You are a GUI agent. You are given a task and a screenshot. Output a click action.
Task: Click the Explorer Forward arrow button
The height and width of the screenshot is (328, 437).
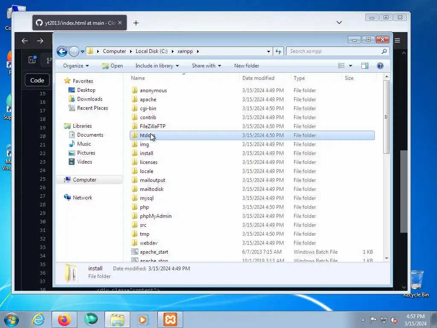(x=74, y=51)
